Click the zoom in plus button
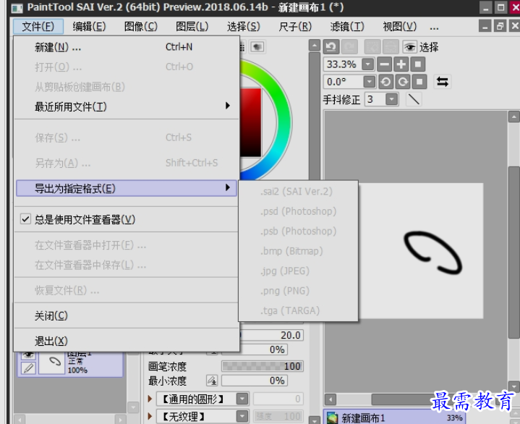This screenshot has height=424, width=520. (401, 64)
